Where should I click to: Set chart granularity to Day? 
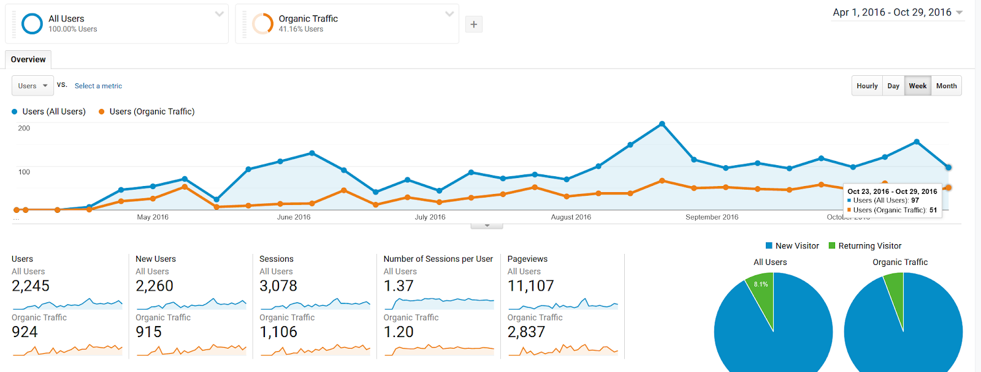(893, 86)
